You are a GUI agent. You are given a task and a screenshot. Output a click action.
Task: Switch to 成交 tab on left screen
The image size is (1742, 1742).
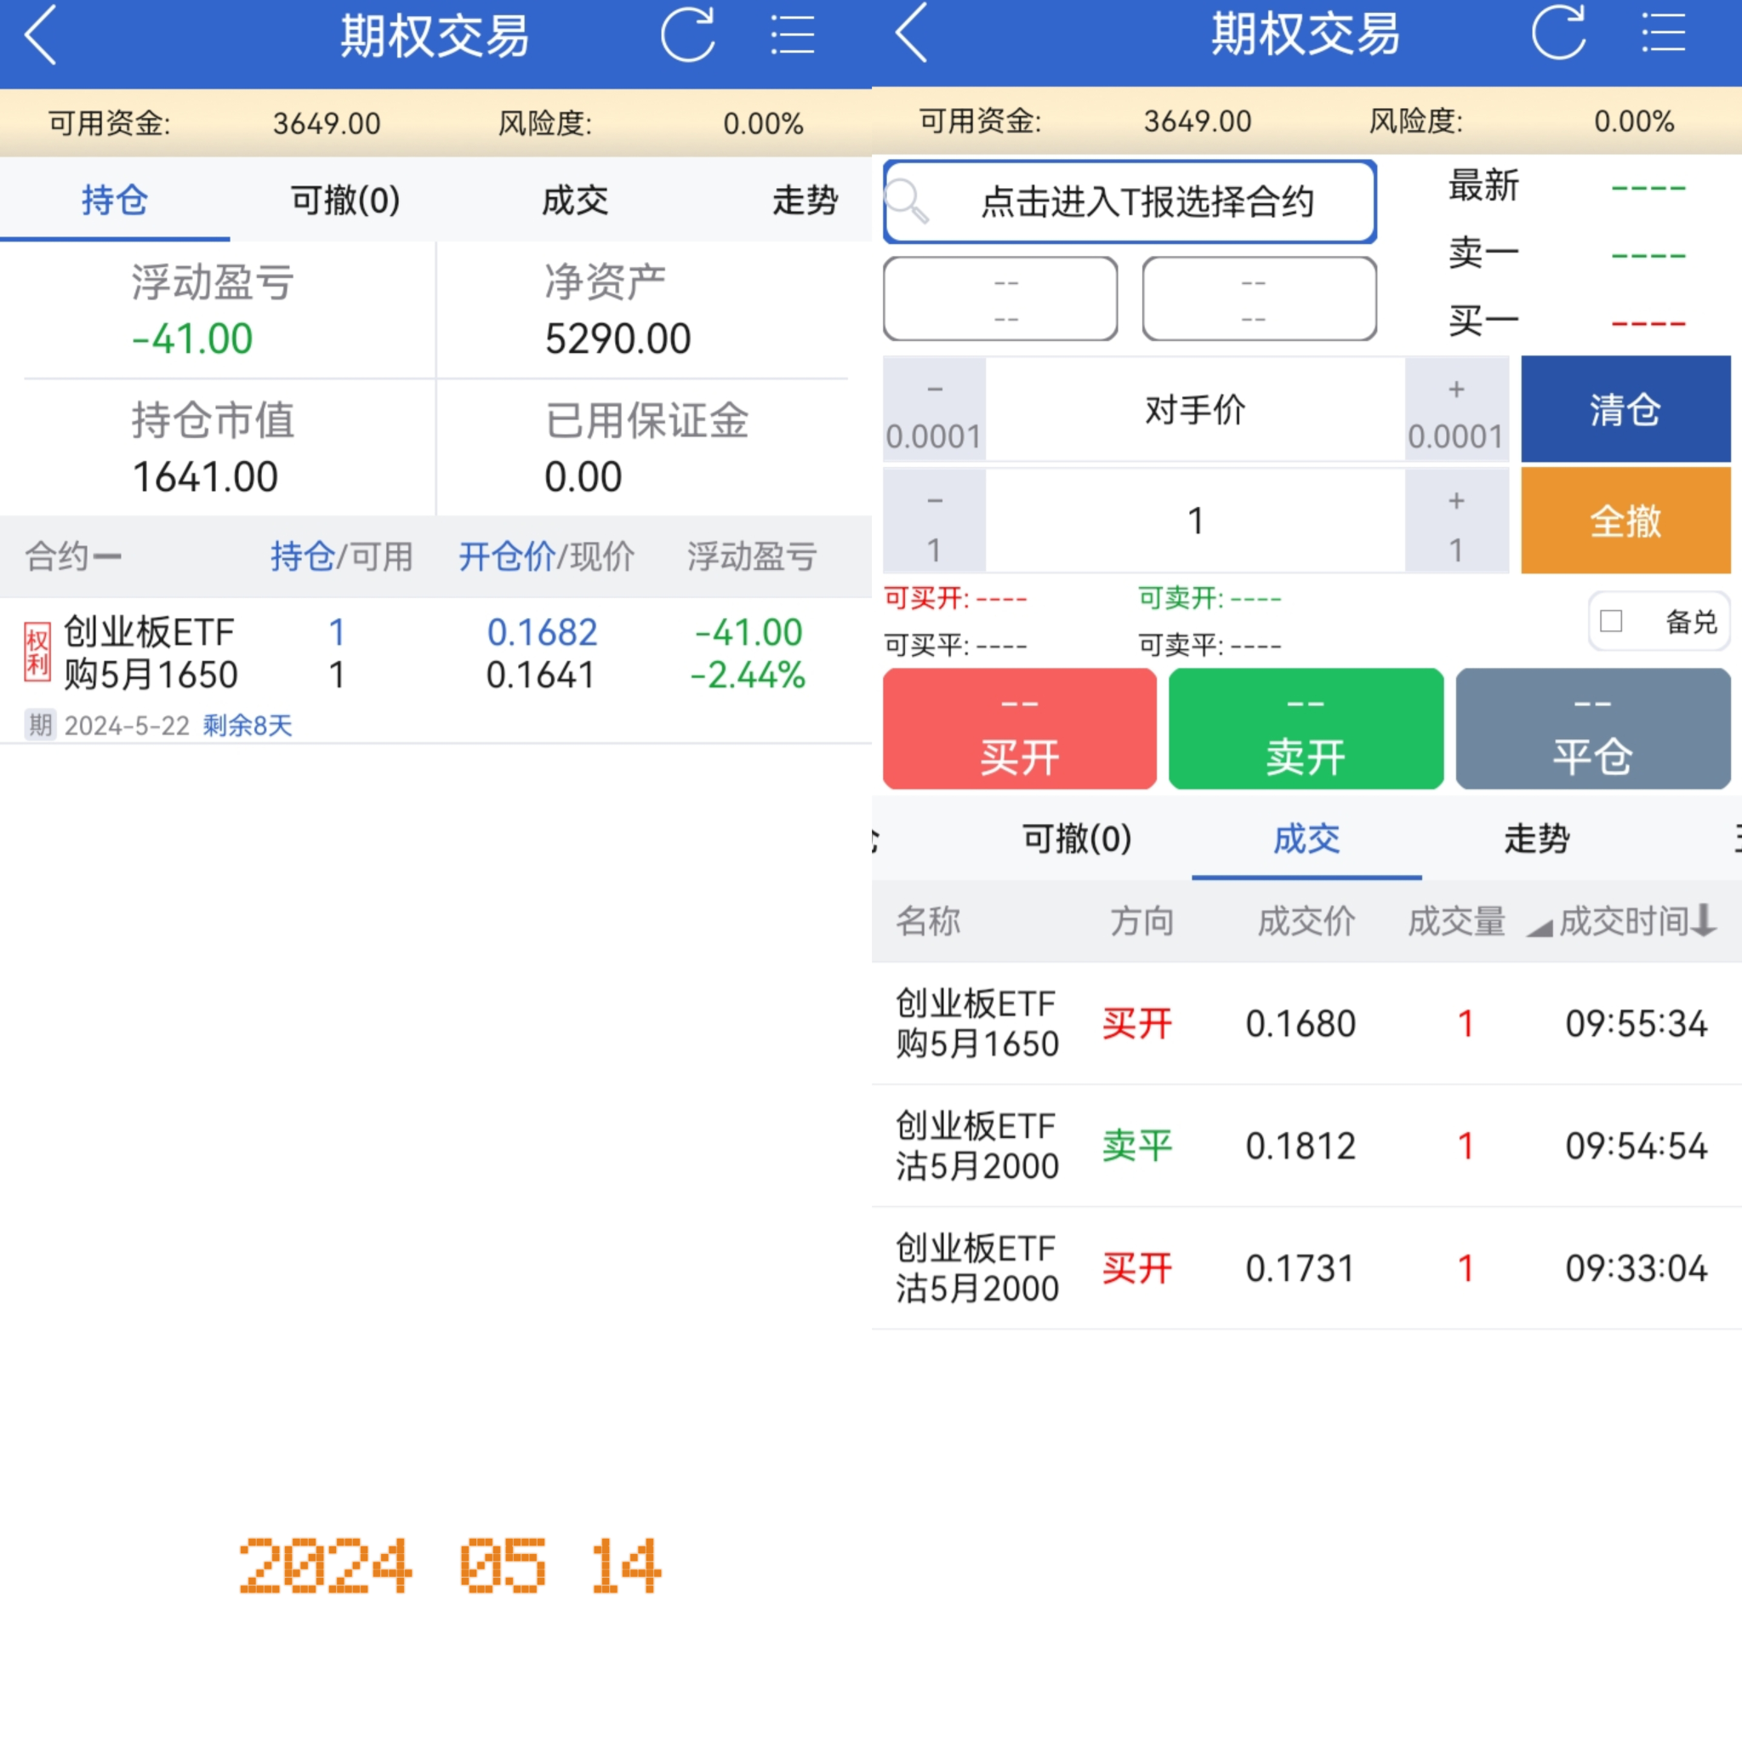pos(574,200)
